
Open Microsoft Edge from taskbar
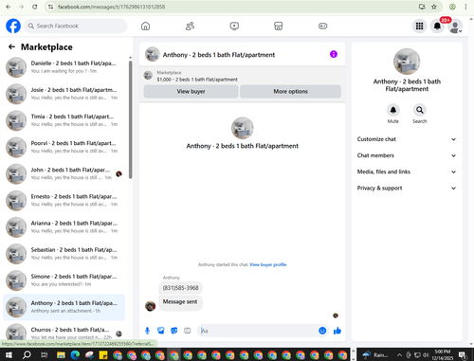(75, 355)
